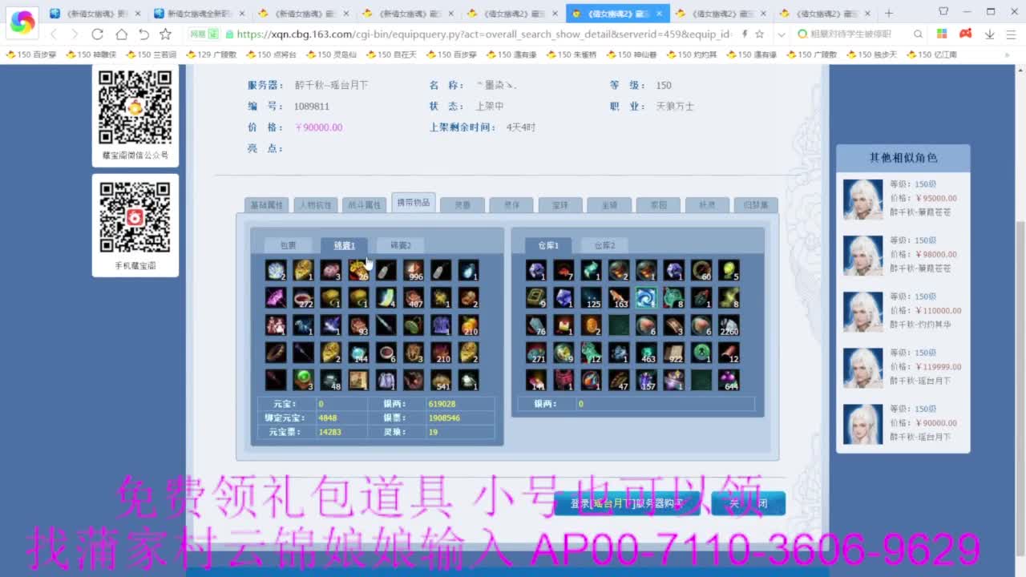Open the 150 朱雀桥 bookmark
Screen dimensions: 1026x577
572,54
